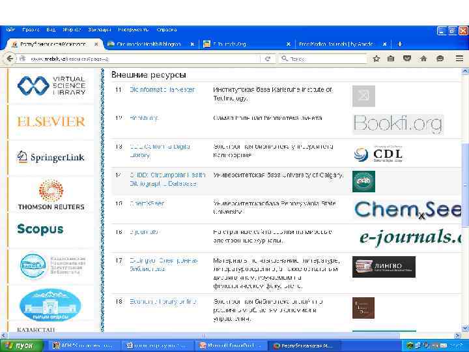Click the page scroll-up arrow
469x352 pixels.
pos(465,71)
